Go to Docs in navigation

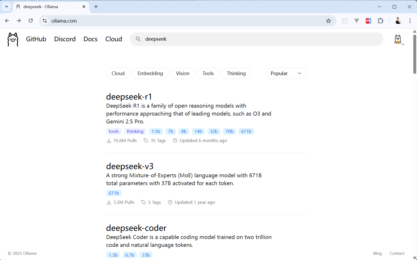pyautogui.click(x=90, y=39)
